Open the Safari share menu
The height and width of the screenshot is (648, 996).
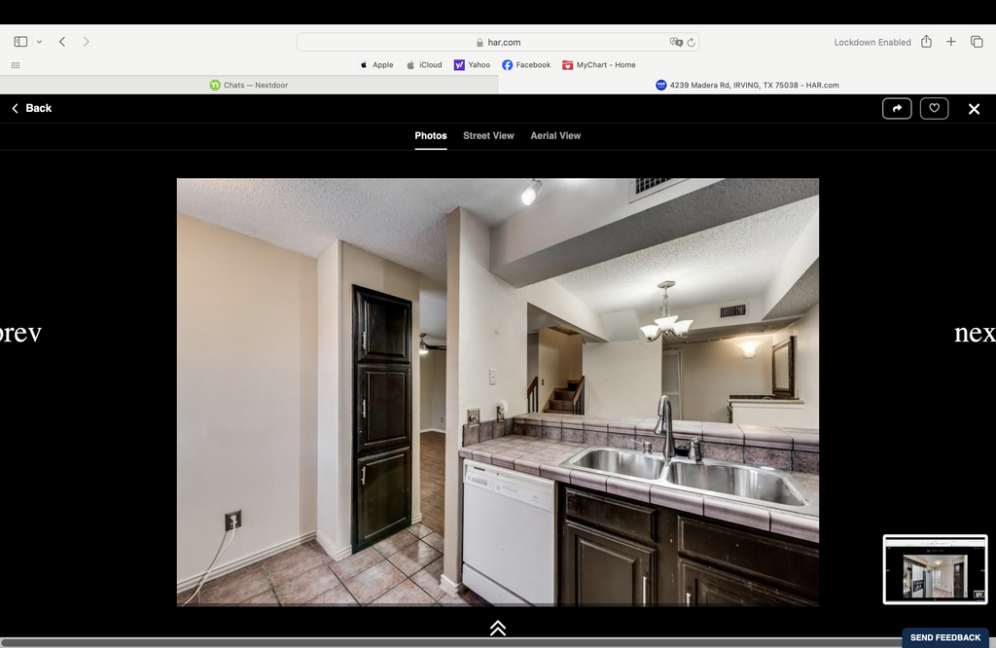(x=927, y=41)
